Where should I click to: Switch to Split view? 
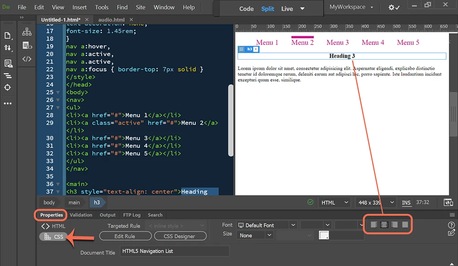[267, 9]
